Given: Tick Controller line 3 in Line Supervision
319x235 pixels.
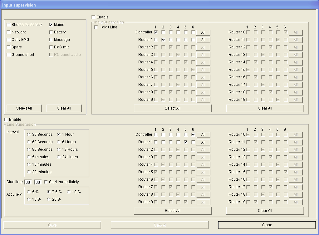Looking at the screenshot, I should (x=171, y=135).
